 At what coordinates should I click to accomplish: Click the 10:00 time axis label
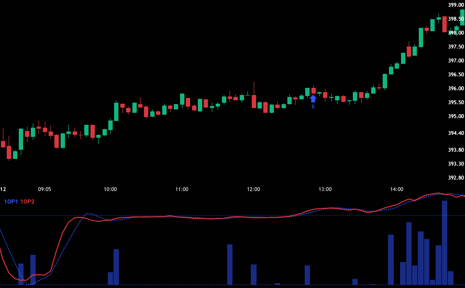pos(110,189)
